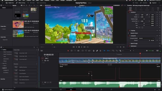The height and width of the screenshot is (91, 162).
Task: Open the Timeline menu in the menu bar
Action: (29, 1)
